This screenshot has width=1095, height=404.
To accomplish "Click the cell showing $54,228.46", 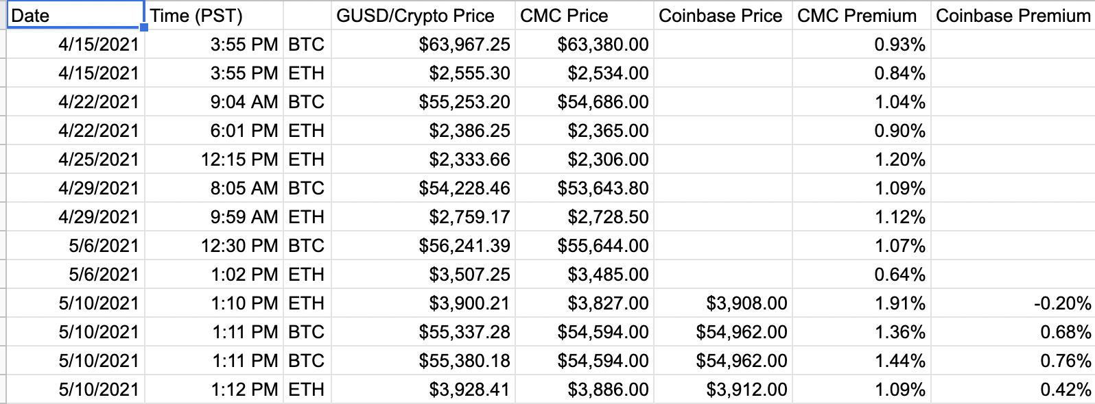I will pyautogui.click(x=423, y=188).
